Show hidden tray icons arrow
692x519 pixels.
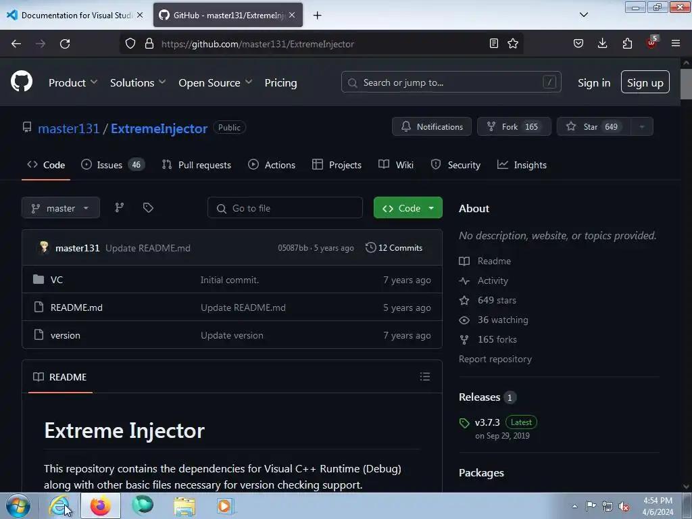point(574,506)
